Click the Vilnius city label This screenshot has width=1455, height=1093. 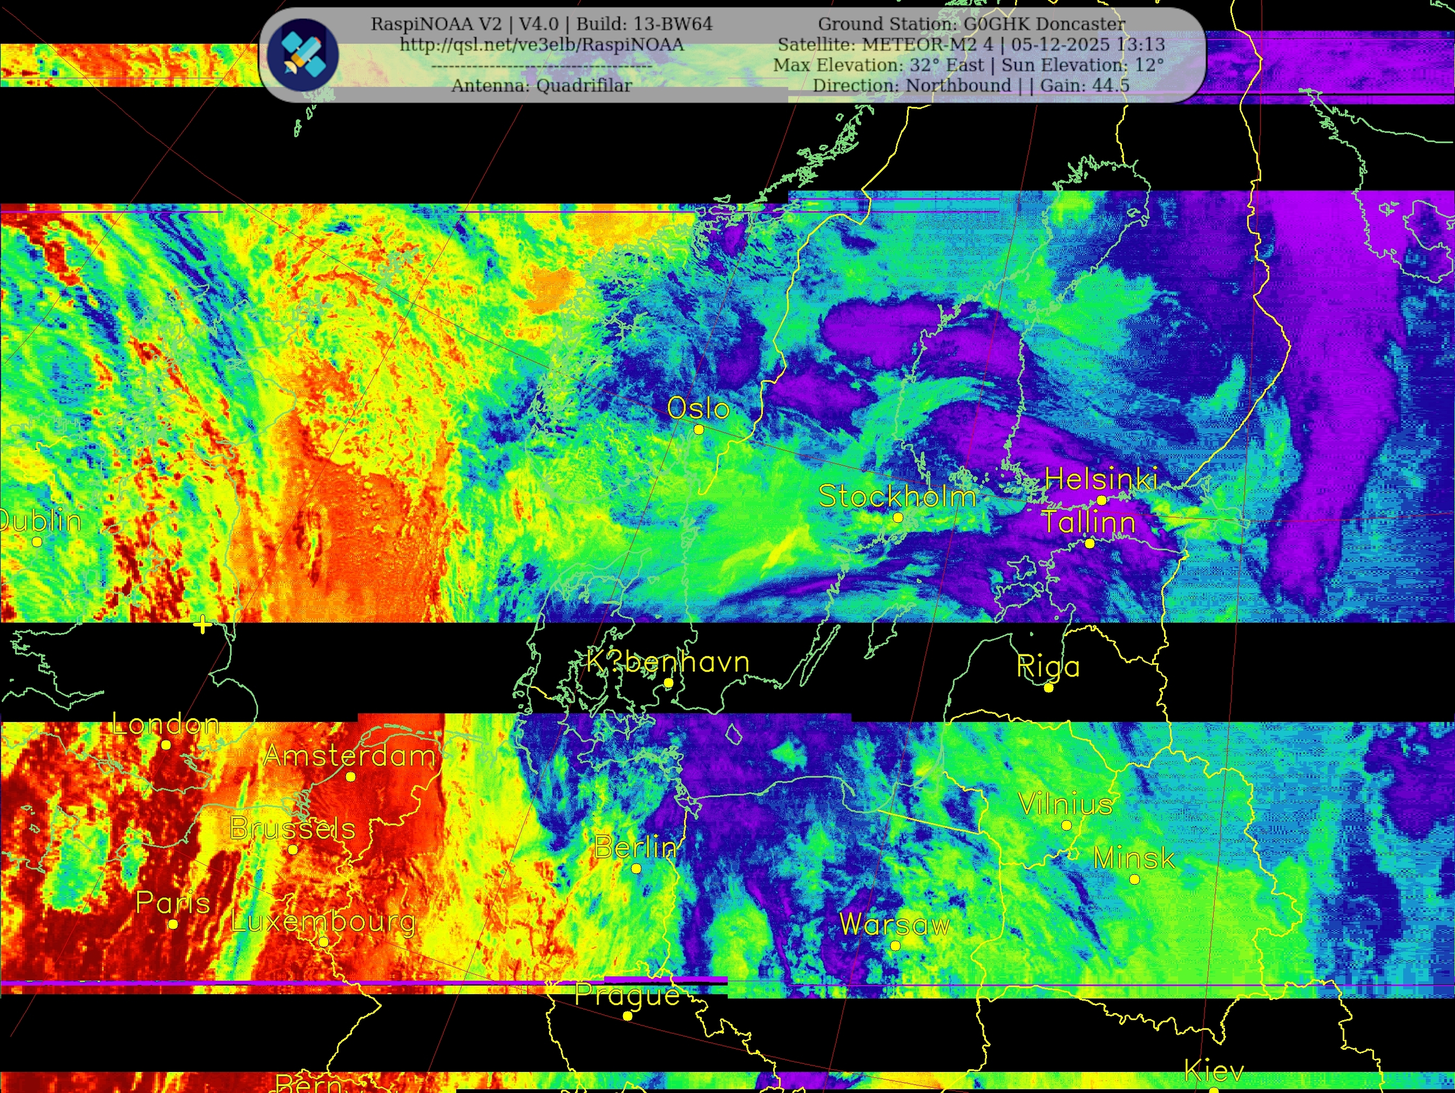pos(1066,804)
